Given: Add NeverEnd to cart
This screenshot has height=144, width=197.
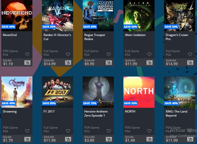Looking at the screenshot, I should [27, 62].
